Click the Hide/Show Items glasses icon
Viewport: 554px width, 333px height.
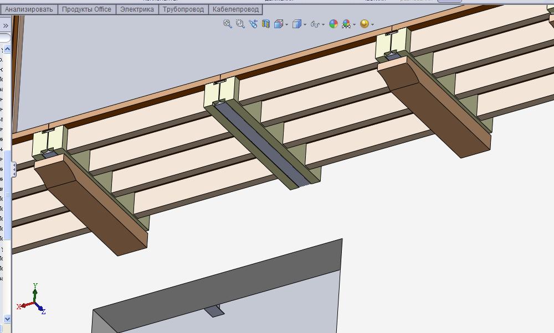click(315, 24)
